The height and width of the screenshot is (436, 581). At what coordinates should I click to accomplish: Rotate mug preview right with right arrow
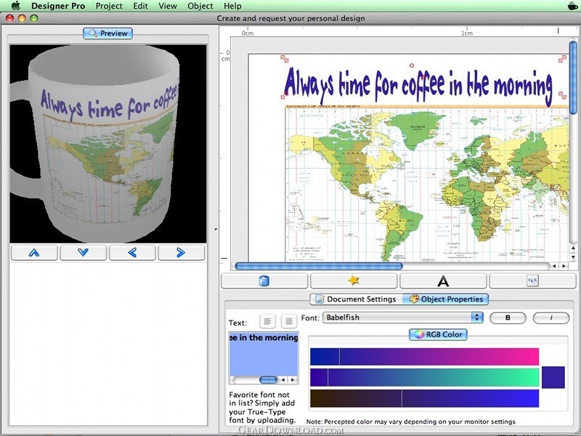click(x=181, y=253)
